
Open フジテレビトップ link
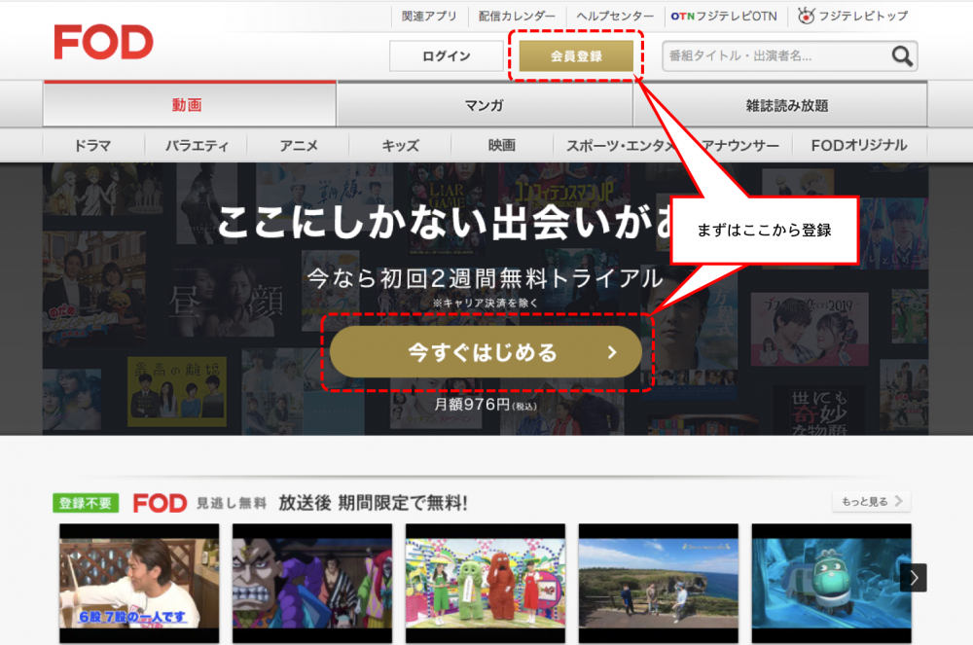point(852,17)
